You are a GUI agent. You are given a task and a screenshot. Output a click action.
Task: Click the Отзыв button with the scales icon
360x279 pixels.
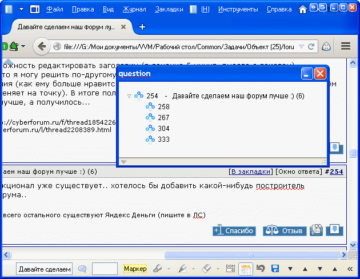coord(284,230)
